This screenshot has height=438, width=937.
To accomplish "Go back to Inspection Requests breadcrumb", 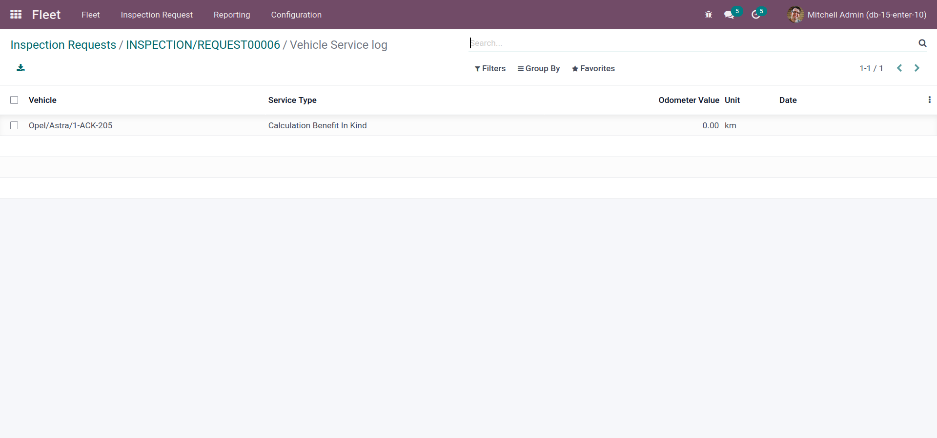I will coord(63,45).
